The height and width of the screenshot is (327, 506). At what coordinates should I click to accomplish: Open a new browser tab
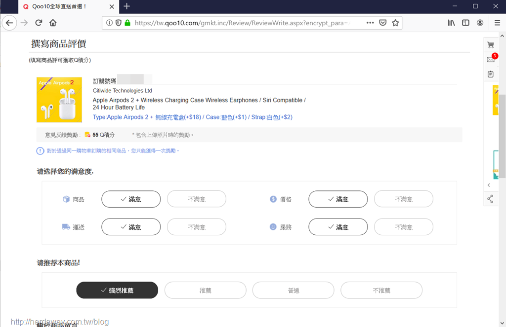click(x=127, y=6)
